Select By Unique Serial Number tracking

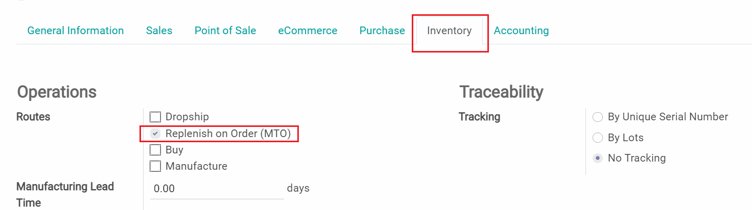597,117
